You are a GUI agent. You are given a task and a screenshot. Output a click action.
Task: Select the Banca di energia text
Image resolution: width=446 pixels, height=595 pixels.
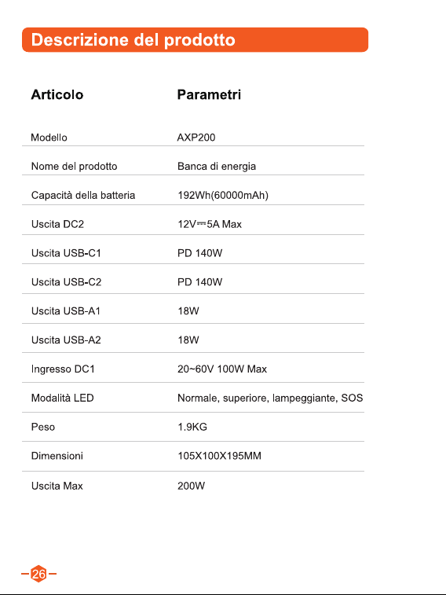point(217,166)
